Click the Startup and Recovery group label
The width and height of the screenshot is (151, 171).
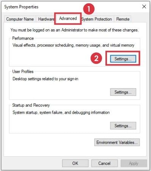pyautogui.click(x=31, y=105)
